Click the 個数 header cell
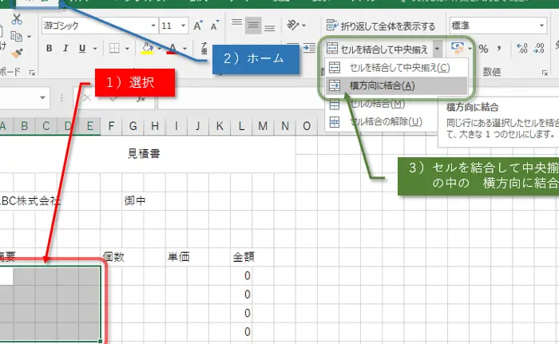The height and width of the screenshot is (344, 559). pyautogui.click(x=113, y=257)
